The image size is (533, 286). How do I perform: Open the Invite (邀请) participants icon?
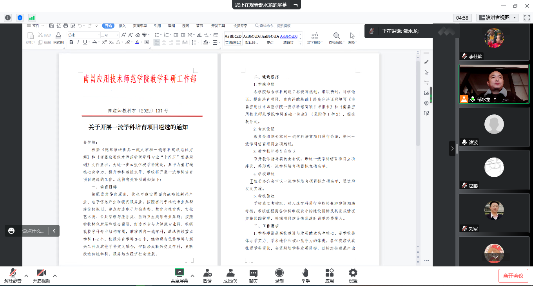point(207,275)
